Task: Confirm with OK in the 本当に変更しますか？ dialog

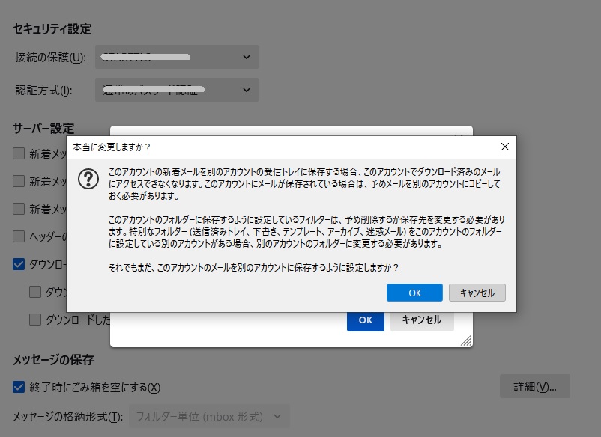Action: pos(414,293)
